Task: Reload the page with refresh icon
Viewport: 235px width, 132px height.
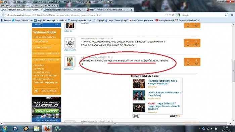Action: coord(173,15)
